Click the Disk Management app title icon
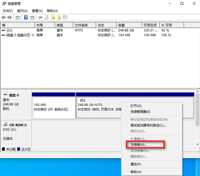The height and width of the screenshot is (176, 200). (4, 3)
